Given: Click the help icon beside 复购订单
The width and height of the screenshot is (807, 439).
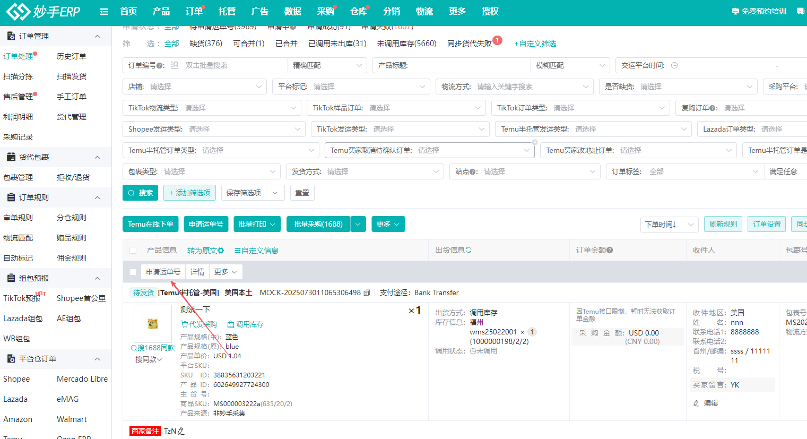Looking at the screenshot, I should click(x=713, y=108).
